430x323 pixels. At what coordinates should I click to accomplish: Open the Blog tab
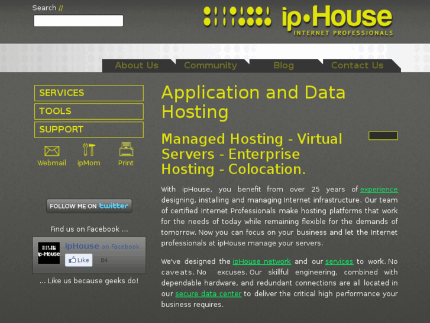coord(283,65)
